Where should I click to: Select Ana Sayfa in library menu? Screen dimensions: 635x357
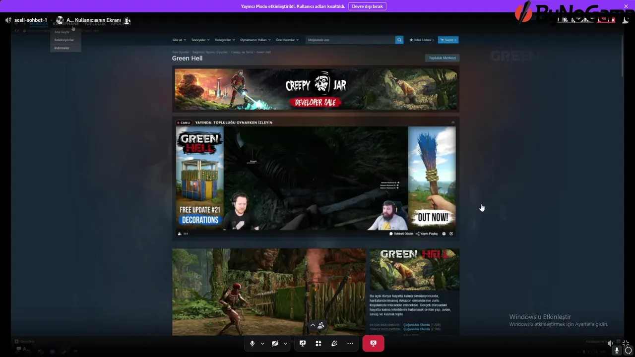tap(62, 32)
